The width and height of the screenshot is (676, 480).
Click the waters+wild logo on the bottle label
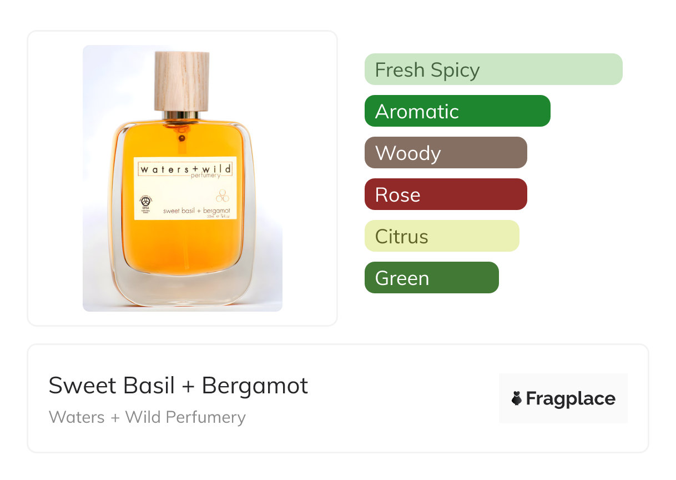click(185, 169)
